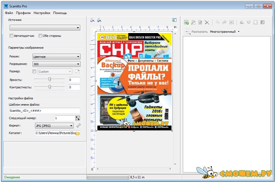Close the Scanitto Pro window

point(268,6)
